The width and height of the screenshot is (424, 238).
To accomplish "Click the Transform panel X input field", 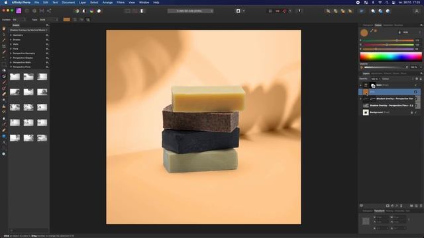I will coord(382,218).
